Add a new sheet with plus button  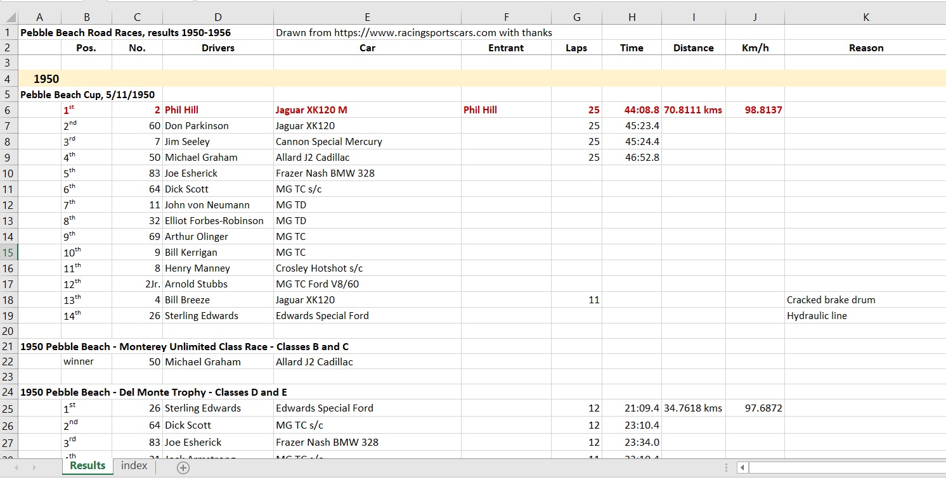point(183,468)
